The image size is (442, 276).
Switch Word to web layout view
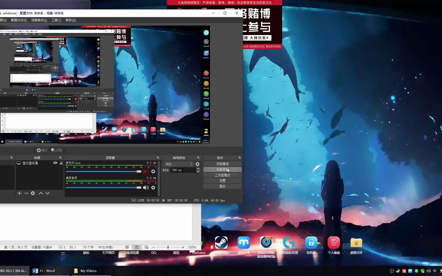coord(147,247)
